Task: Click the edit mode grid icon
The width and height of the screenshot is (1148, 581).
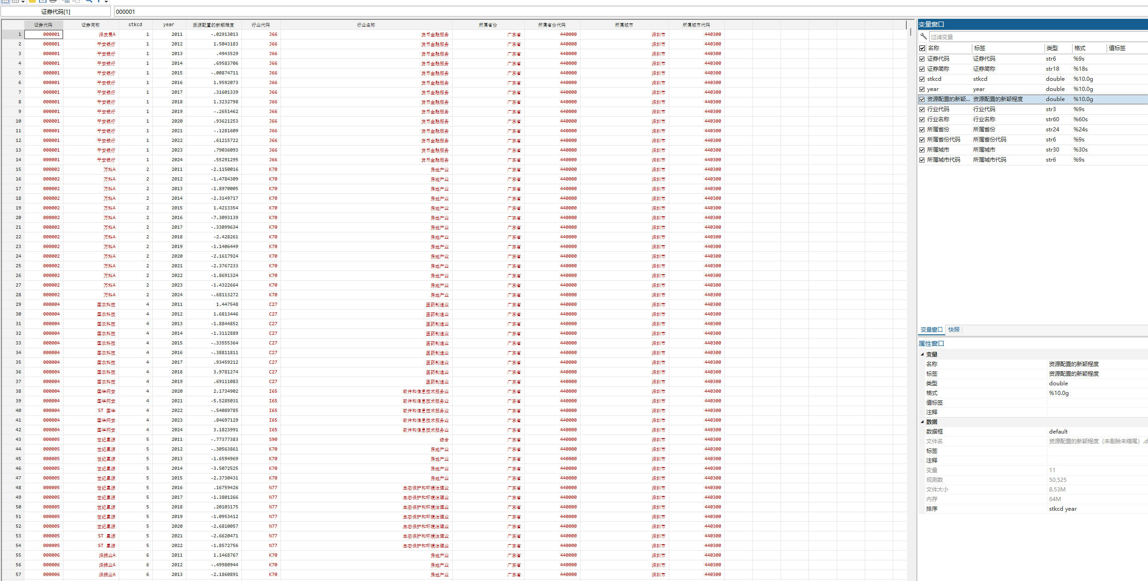Action: click(x=5, y=1)
